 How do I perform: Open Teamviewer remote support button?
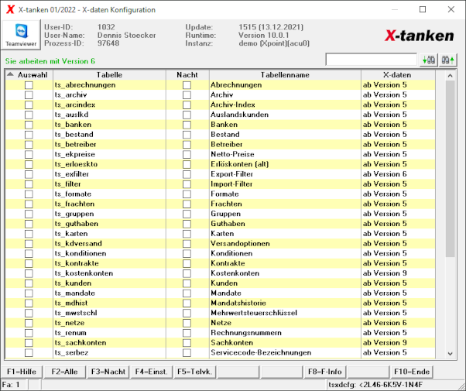(x=21, y=35)
